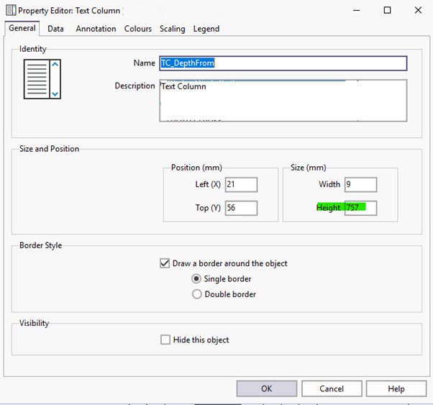This screenshot has width=433, height=405.
Task: Maximize the Property Editor window
Action: (387, 11)
